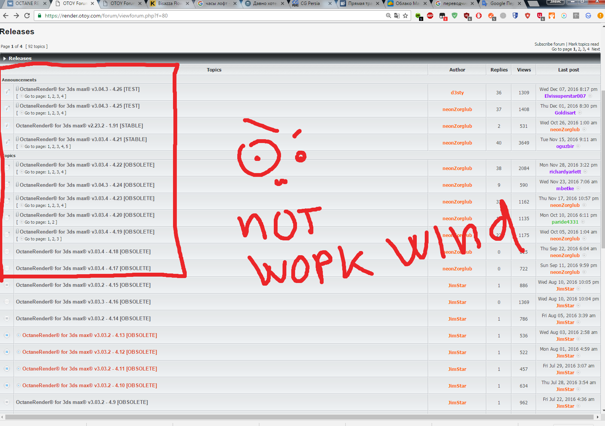Close the Bisazza Flow tab

tap(187, 3)
